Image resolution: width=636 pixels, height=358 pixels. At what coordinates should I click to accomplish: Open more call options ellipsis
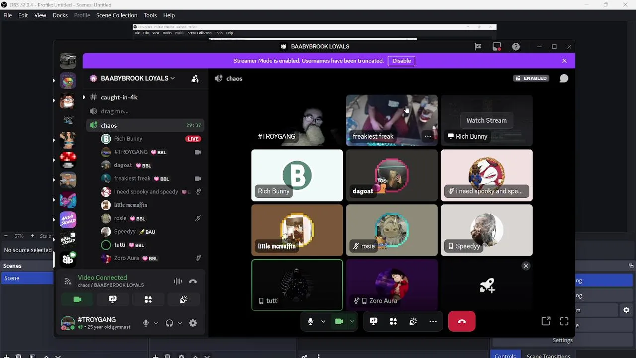(433, 322)
